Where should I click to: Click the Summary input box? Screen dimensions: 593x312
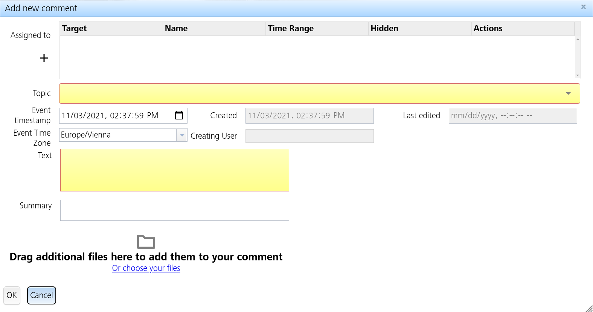(175, 210)
